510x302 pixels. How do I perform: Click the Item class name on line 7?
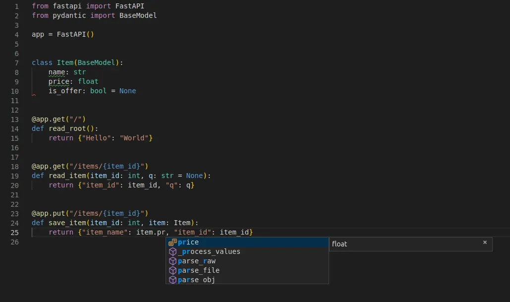64,62
